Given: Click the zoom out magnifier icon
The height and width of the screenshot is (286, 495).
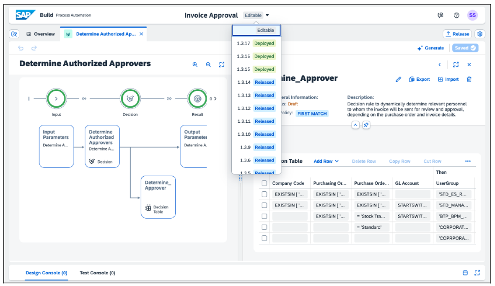Looking at the screenshot, I should click(x=208, y=64).
